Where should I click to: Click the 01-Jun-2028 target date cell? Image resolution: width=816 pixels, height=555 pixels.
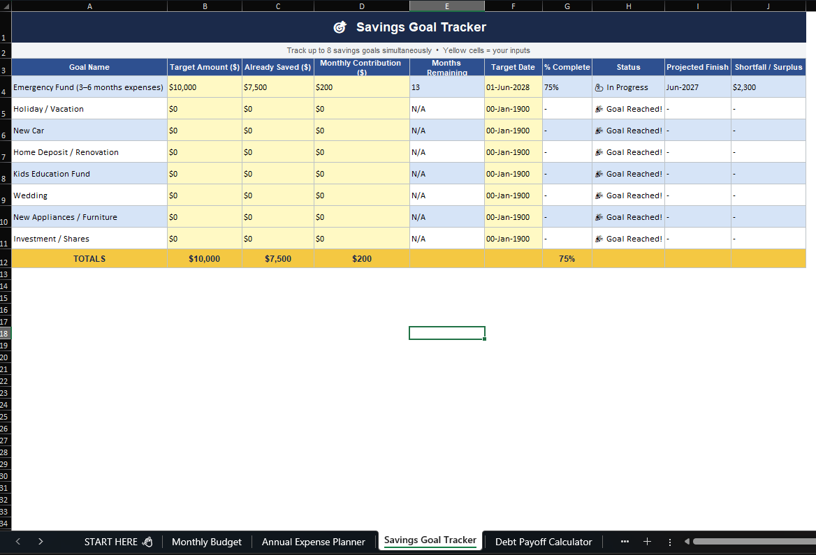pyautogui.click(x=513, y=87)
